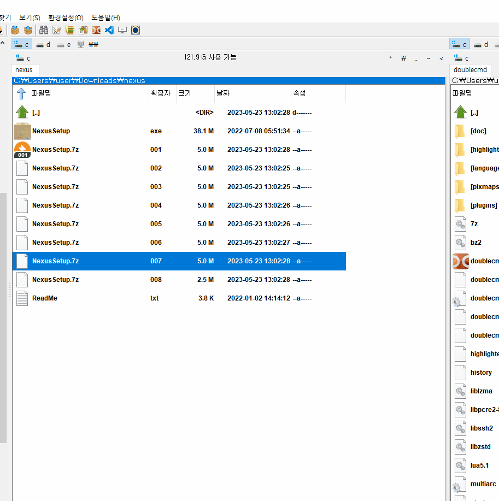Click the extract files open-box icon
This screenshot has height=501, width=499.
[28, 30]
